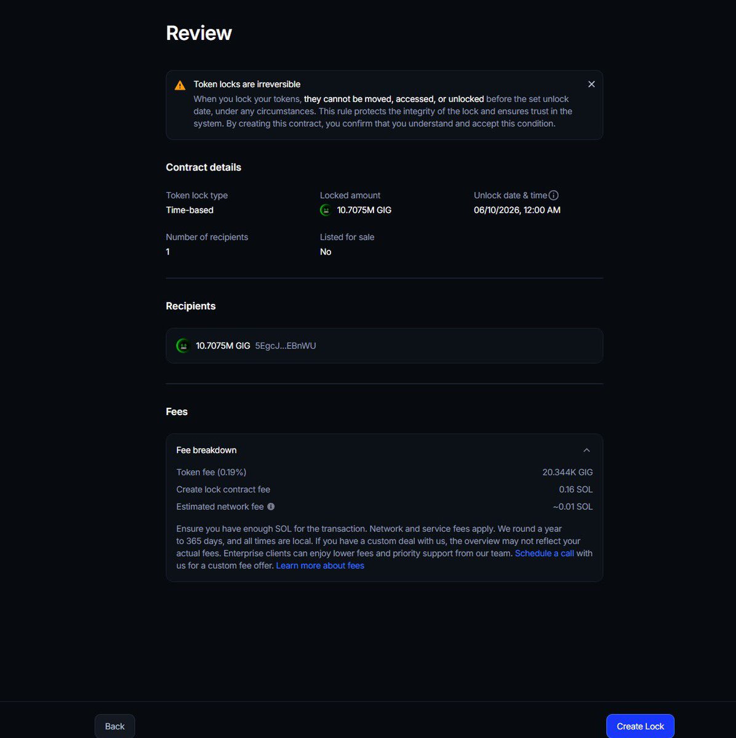736x738 pixels.
Task: Open the Schedule a call link
Action: click(545, 553)
